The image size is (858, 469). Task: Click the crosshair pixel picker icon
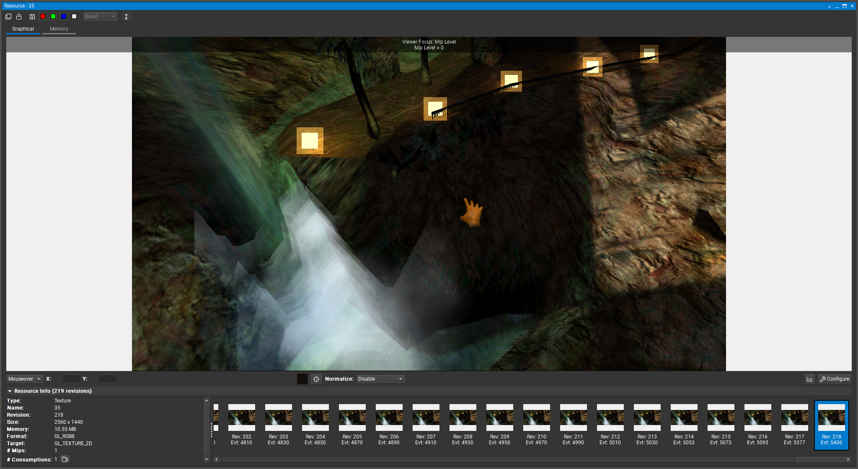tap(316, 379)
